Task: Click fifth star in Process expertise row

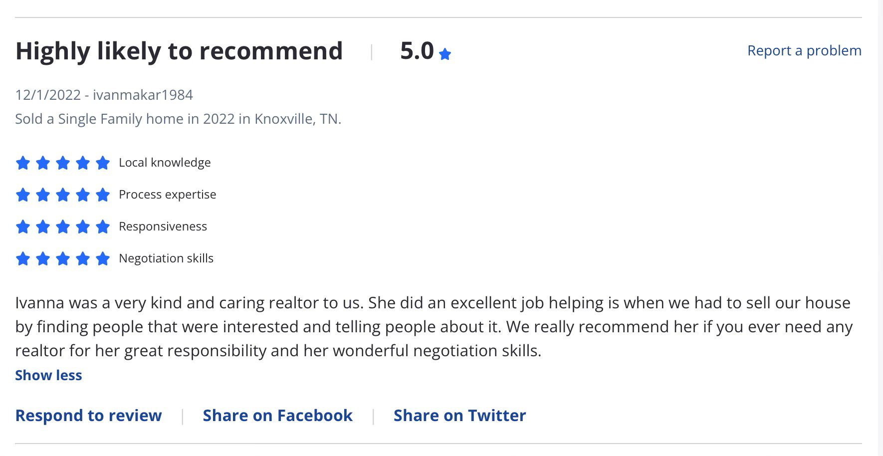Action: tap(103, 195)
